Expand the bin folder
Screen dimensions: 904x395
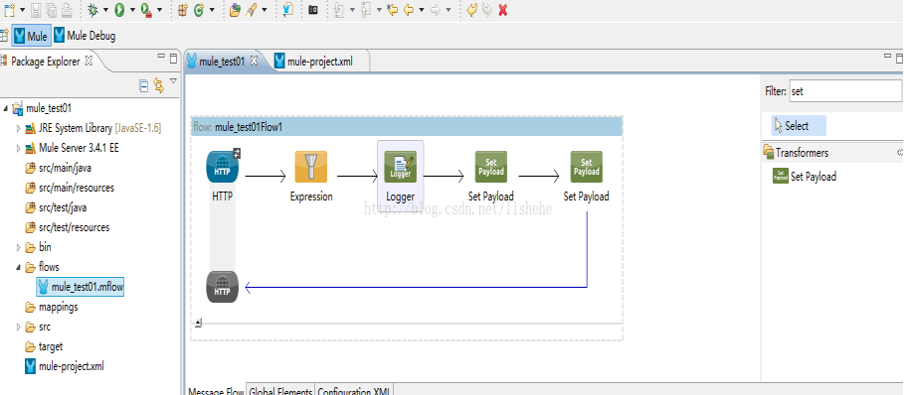(x=19, y=247)
